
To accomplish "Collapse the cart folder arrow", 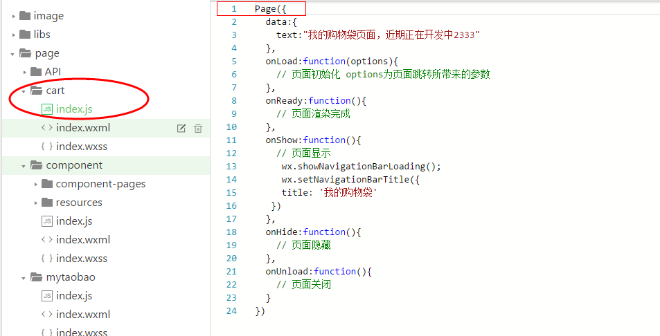I will [24, 91].
